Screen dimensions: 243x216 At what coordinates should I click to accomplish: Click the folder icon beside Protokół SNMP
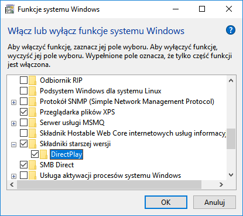click(33, 102)
